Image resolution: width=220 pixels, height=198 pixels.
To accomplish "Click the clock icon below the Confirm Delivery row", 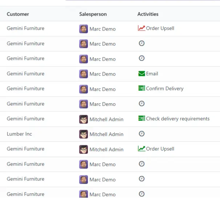I will pyautogui.click(x=142, y=104).
